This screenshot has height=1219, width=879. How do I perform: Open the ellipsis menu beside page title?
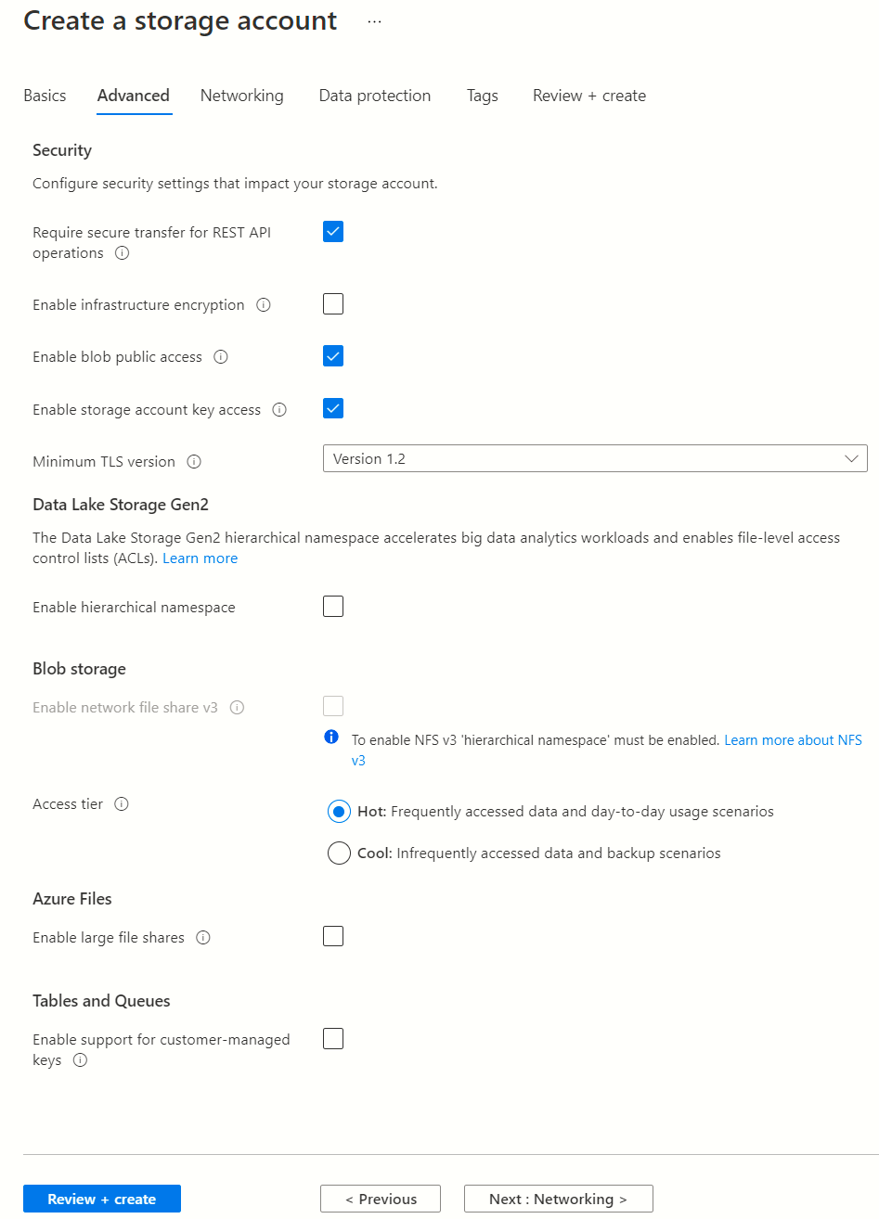(374, 22)
